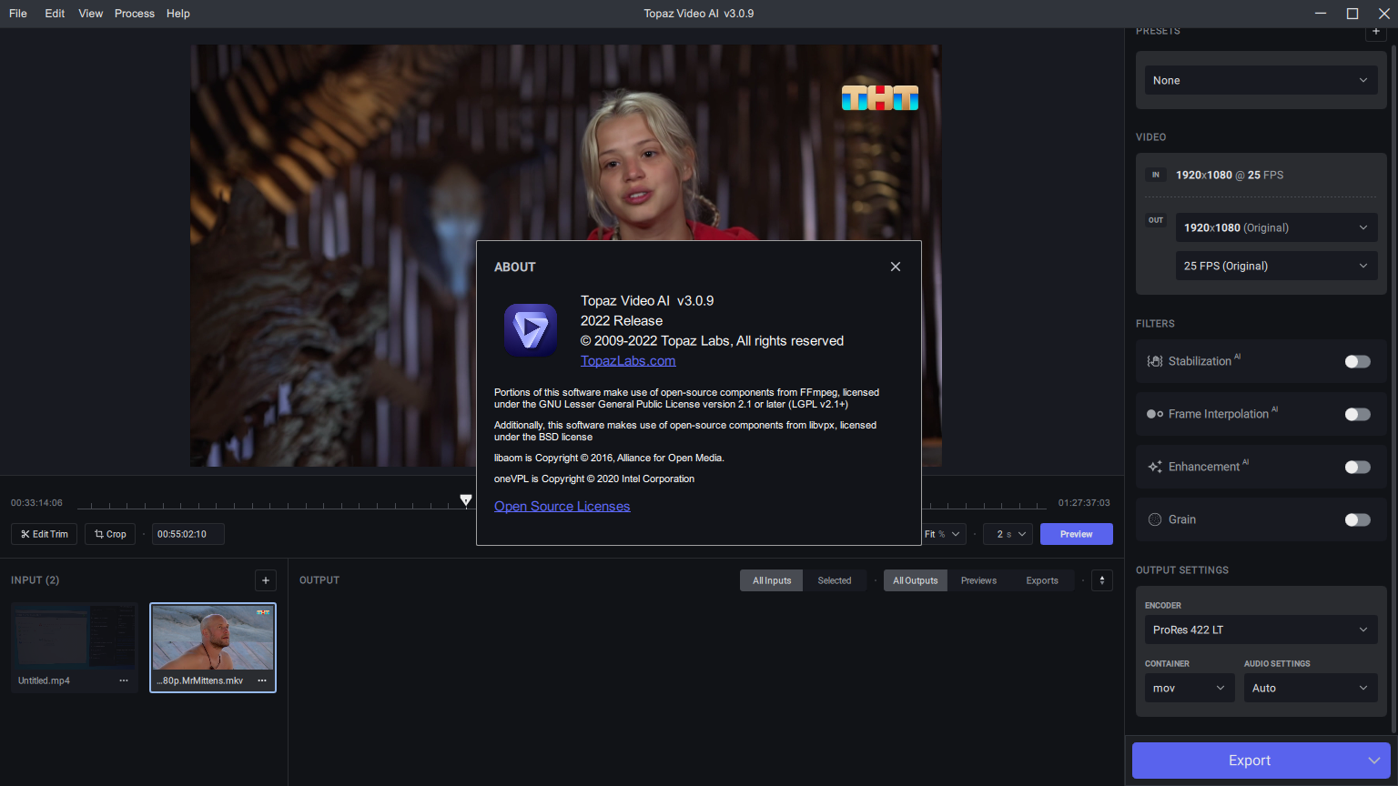Screen dimensions: 1398x786
Task: Add input video with plus icon
Action: pos(266,580)
